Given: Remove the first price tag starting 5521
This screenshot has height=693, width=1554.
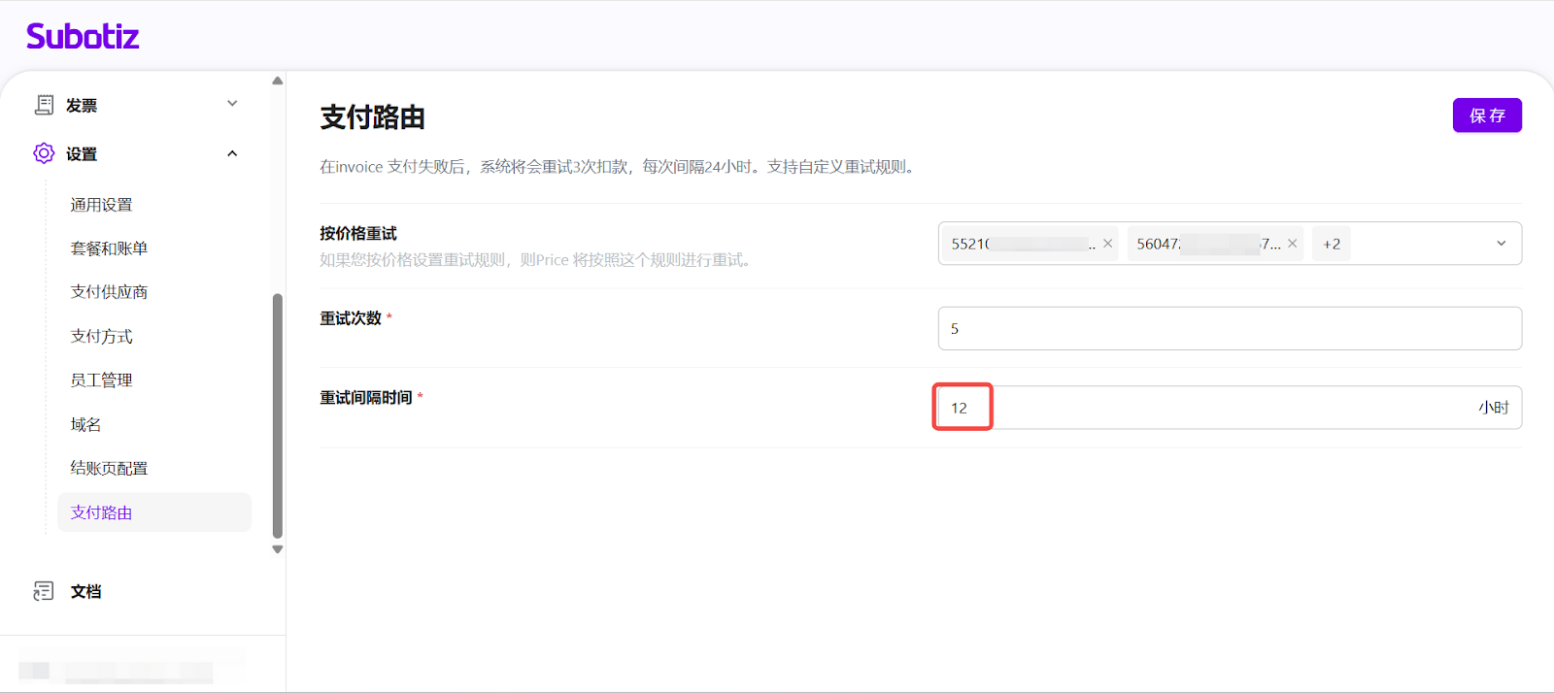Looking at the screenshot, I should click(x=1107, y=244).
